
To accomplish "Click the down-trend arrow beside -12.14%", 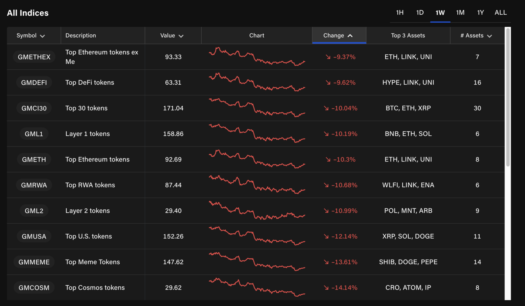I will point(326,236).
